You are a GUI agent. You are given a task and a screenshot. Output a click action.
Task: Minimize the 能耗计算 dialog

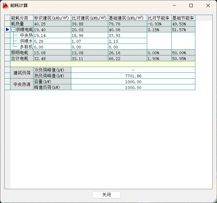click(x=174, y=5)
